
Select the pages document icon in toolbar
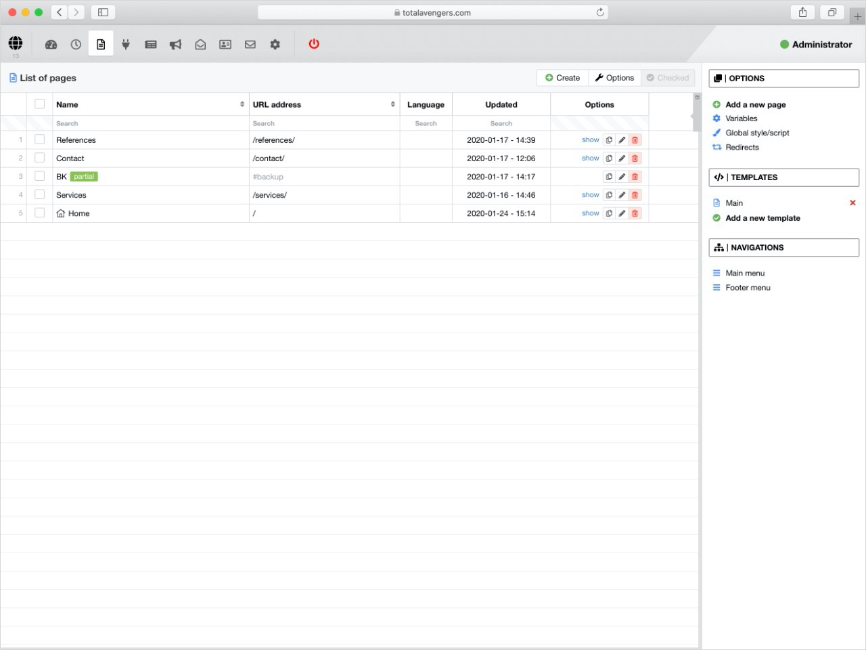pyautogui.click(x=101, y=45)
